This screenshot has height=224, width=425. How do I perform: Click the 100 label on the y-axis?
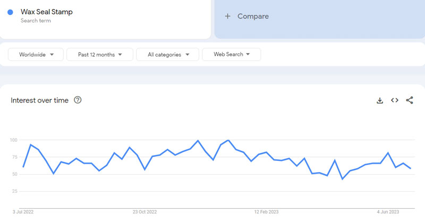(x=14, y=140)
